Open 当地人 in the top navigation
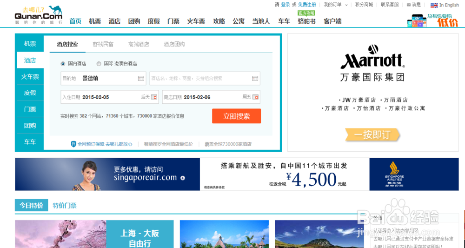 261,21
